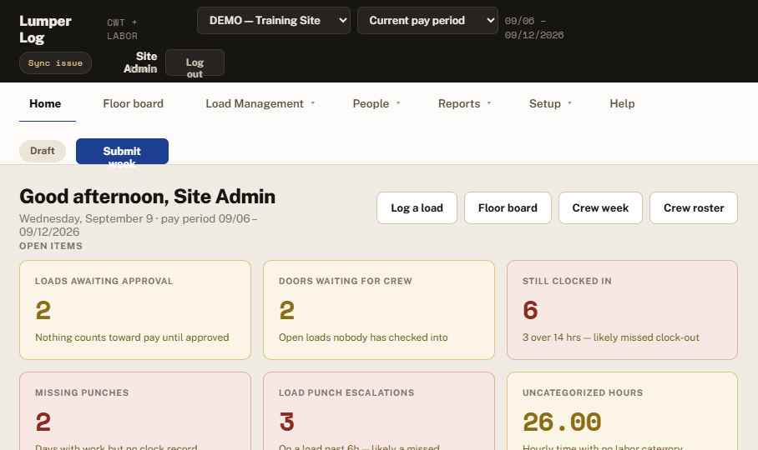Expand the Reports menu
758x450 pixels.
464,103
